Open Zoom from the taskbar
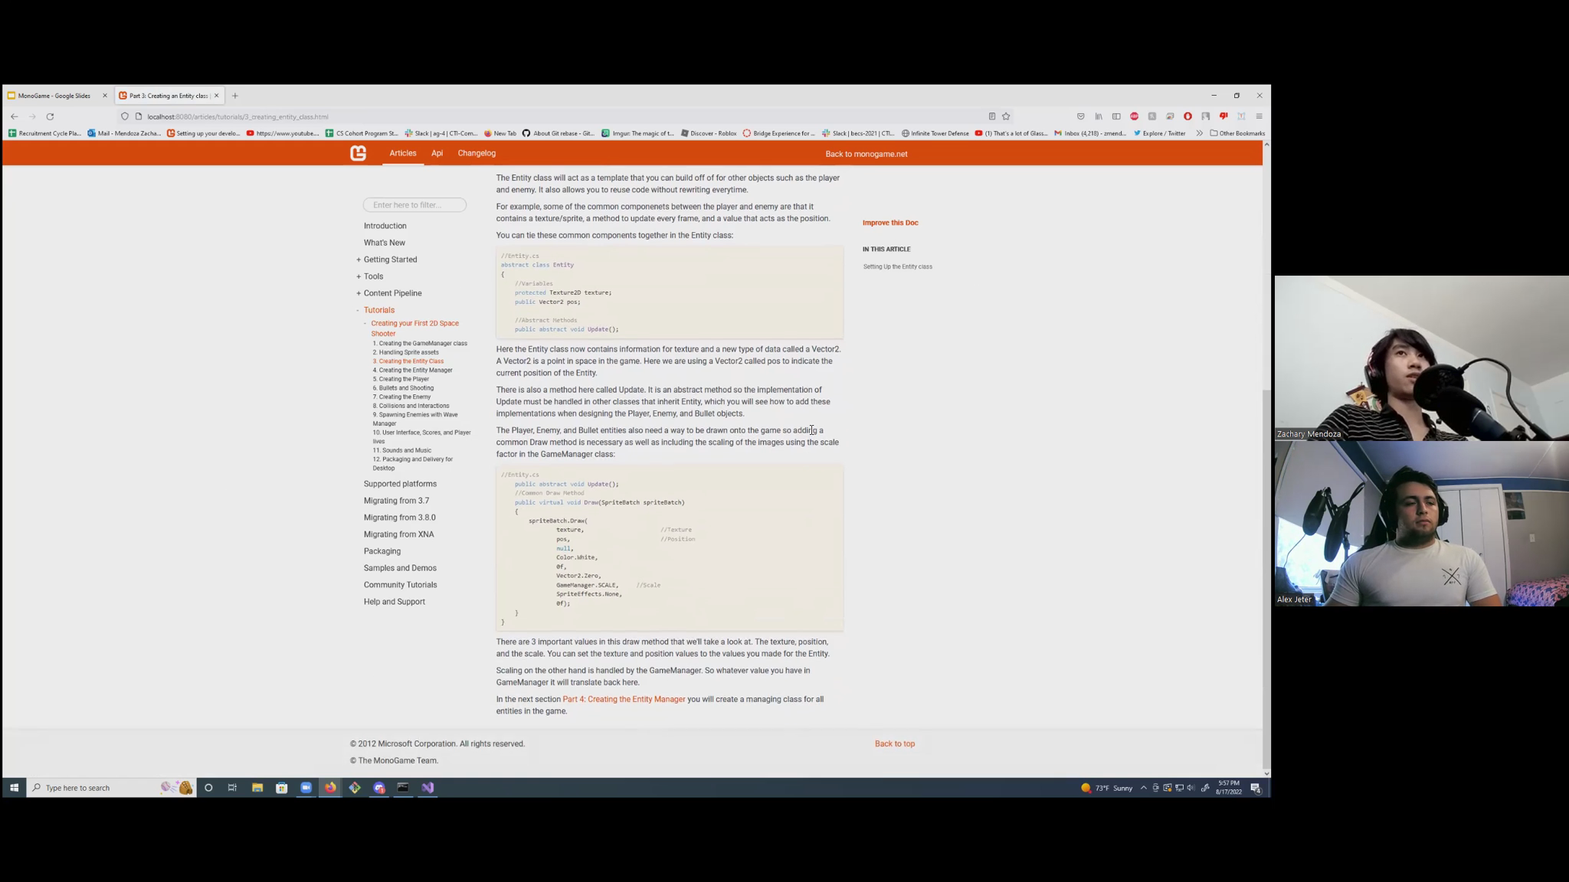This screenshot has height=882, width=1569. [306, 787]
